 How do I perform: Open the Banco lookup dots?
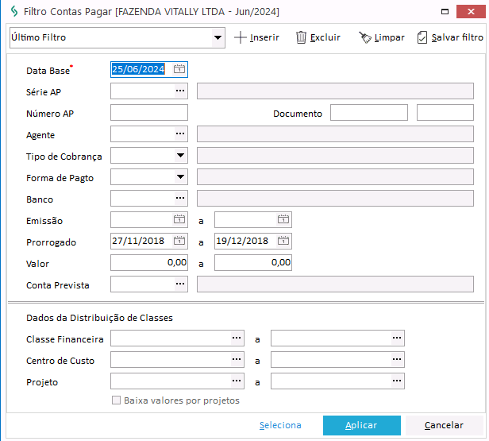[180, 198]
